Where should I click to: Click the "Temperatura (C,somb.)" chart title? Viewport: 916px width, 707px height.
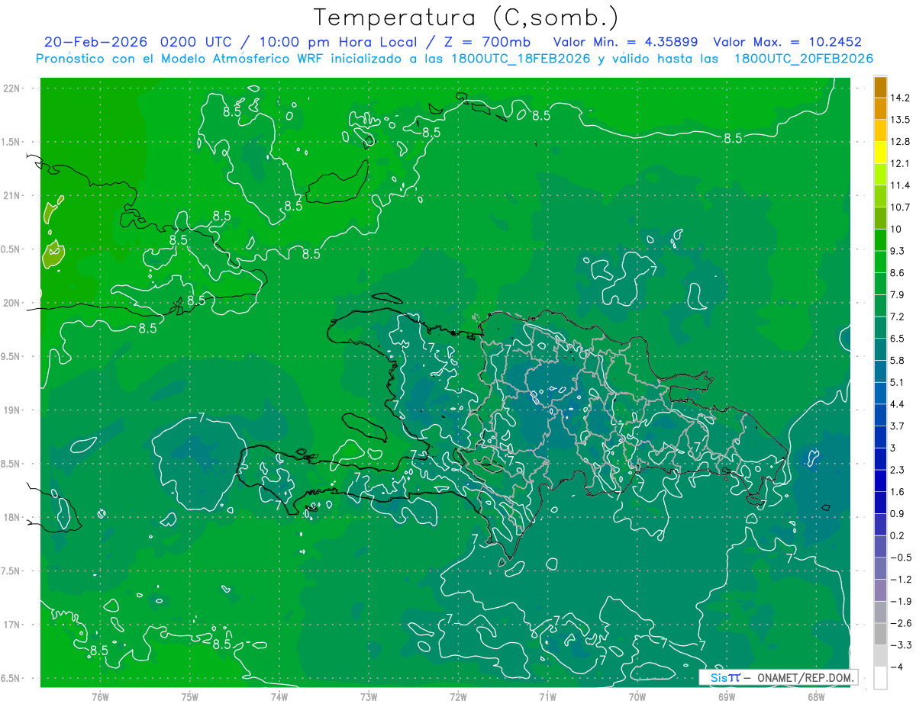click(x=466, y=18)
